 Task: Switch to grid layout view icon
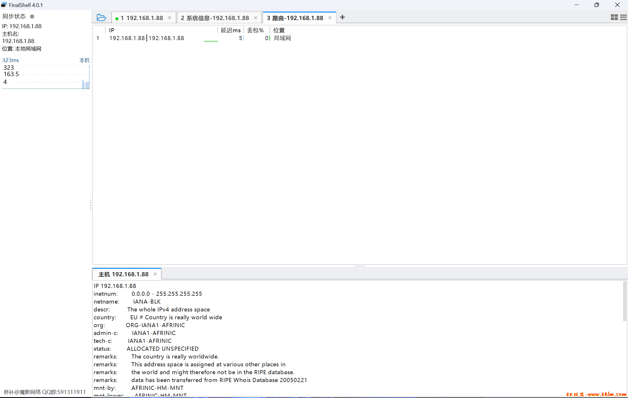pos(614,17)
